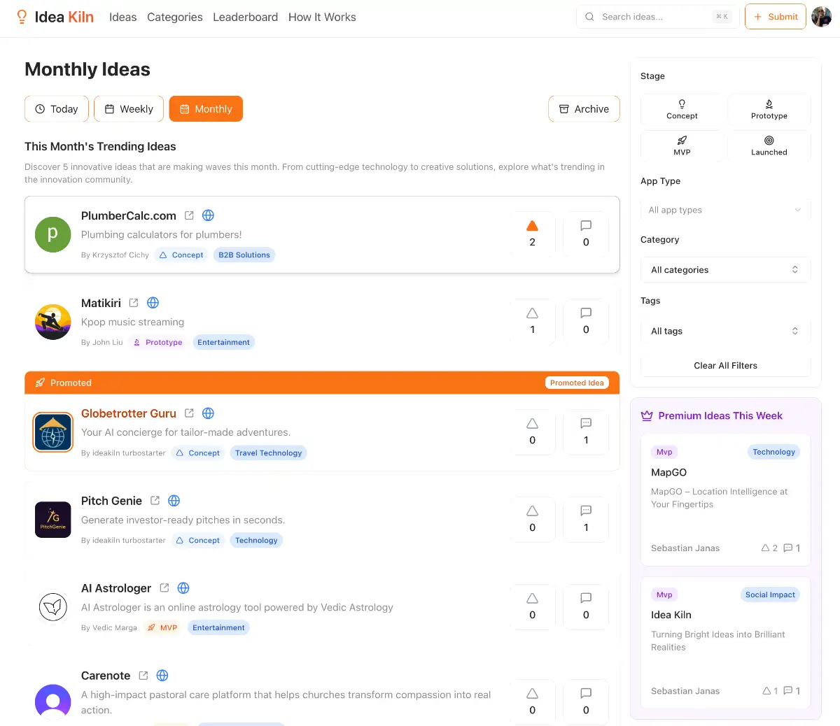Open the All categories dropdown
Screen dimensions: 840x726
(725, 270)
